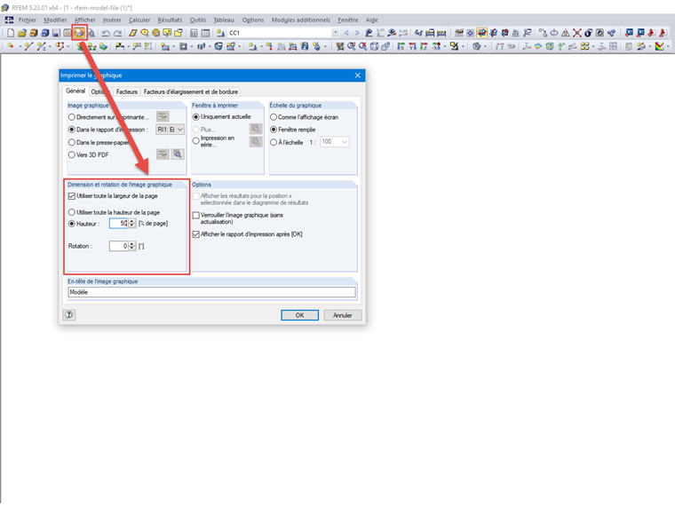
Task: Select Impression en série radio
Action: click(x=196, y=140)
